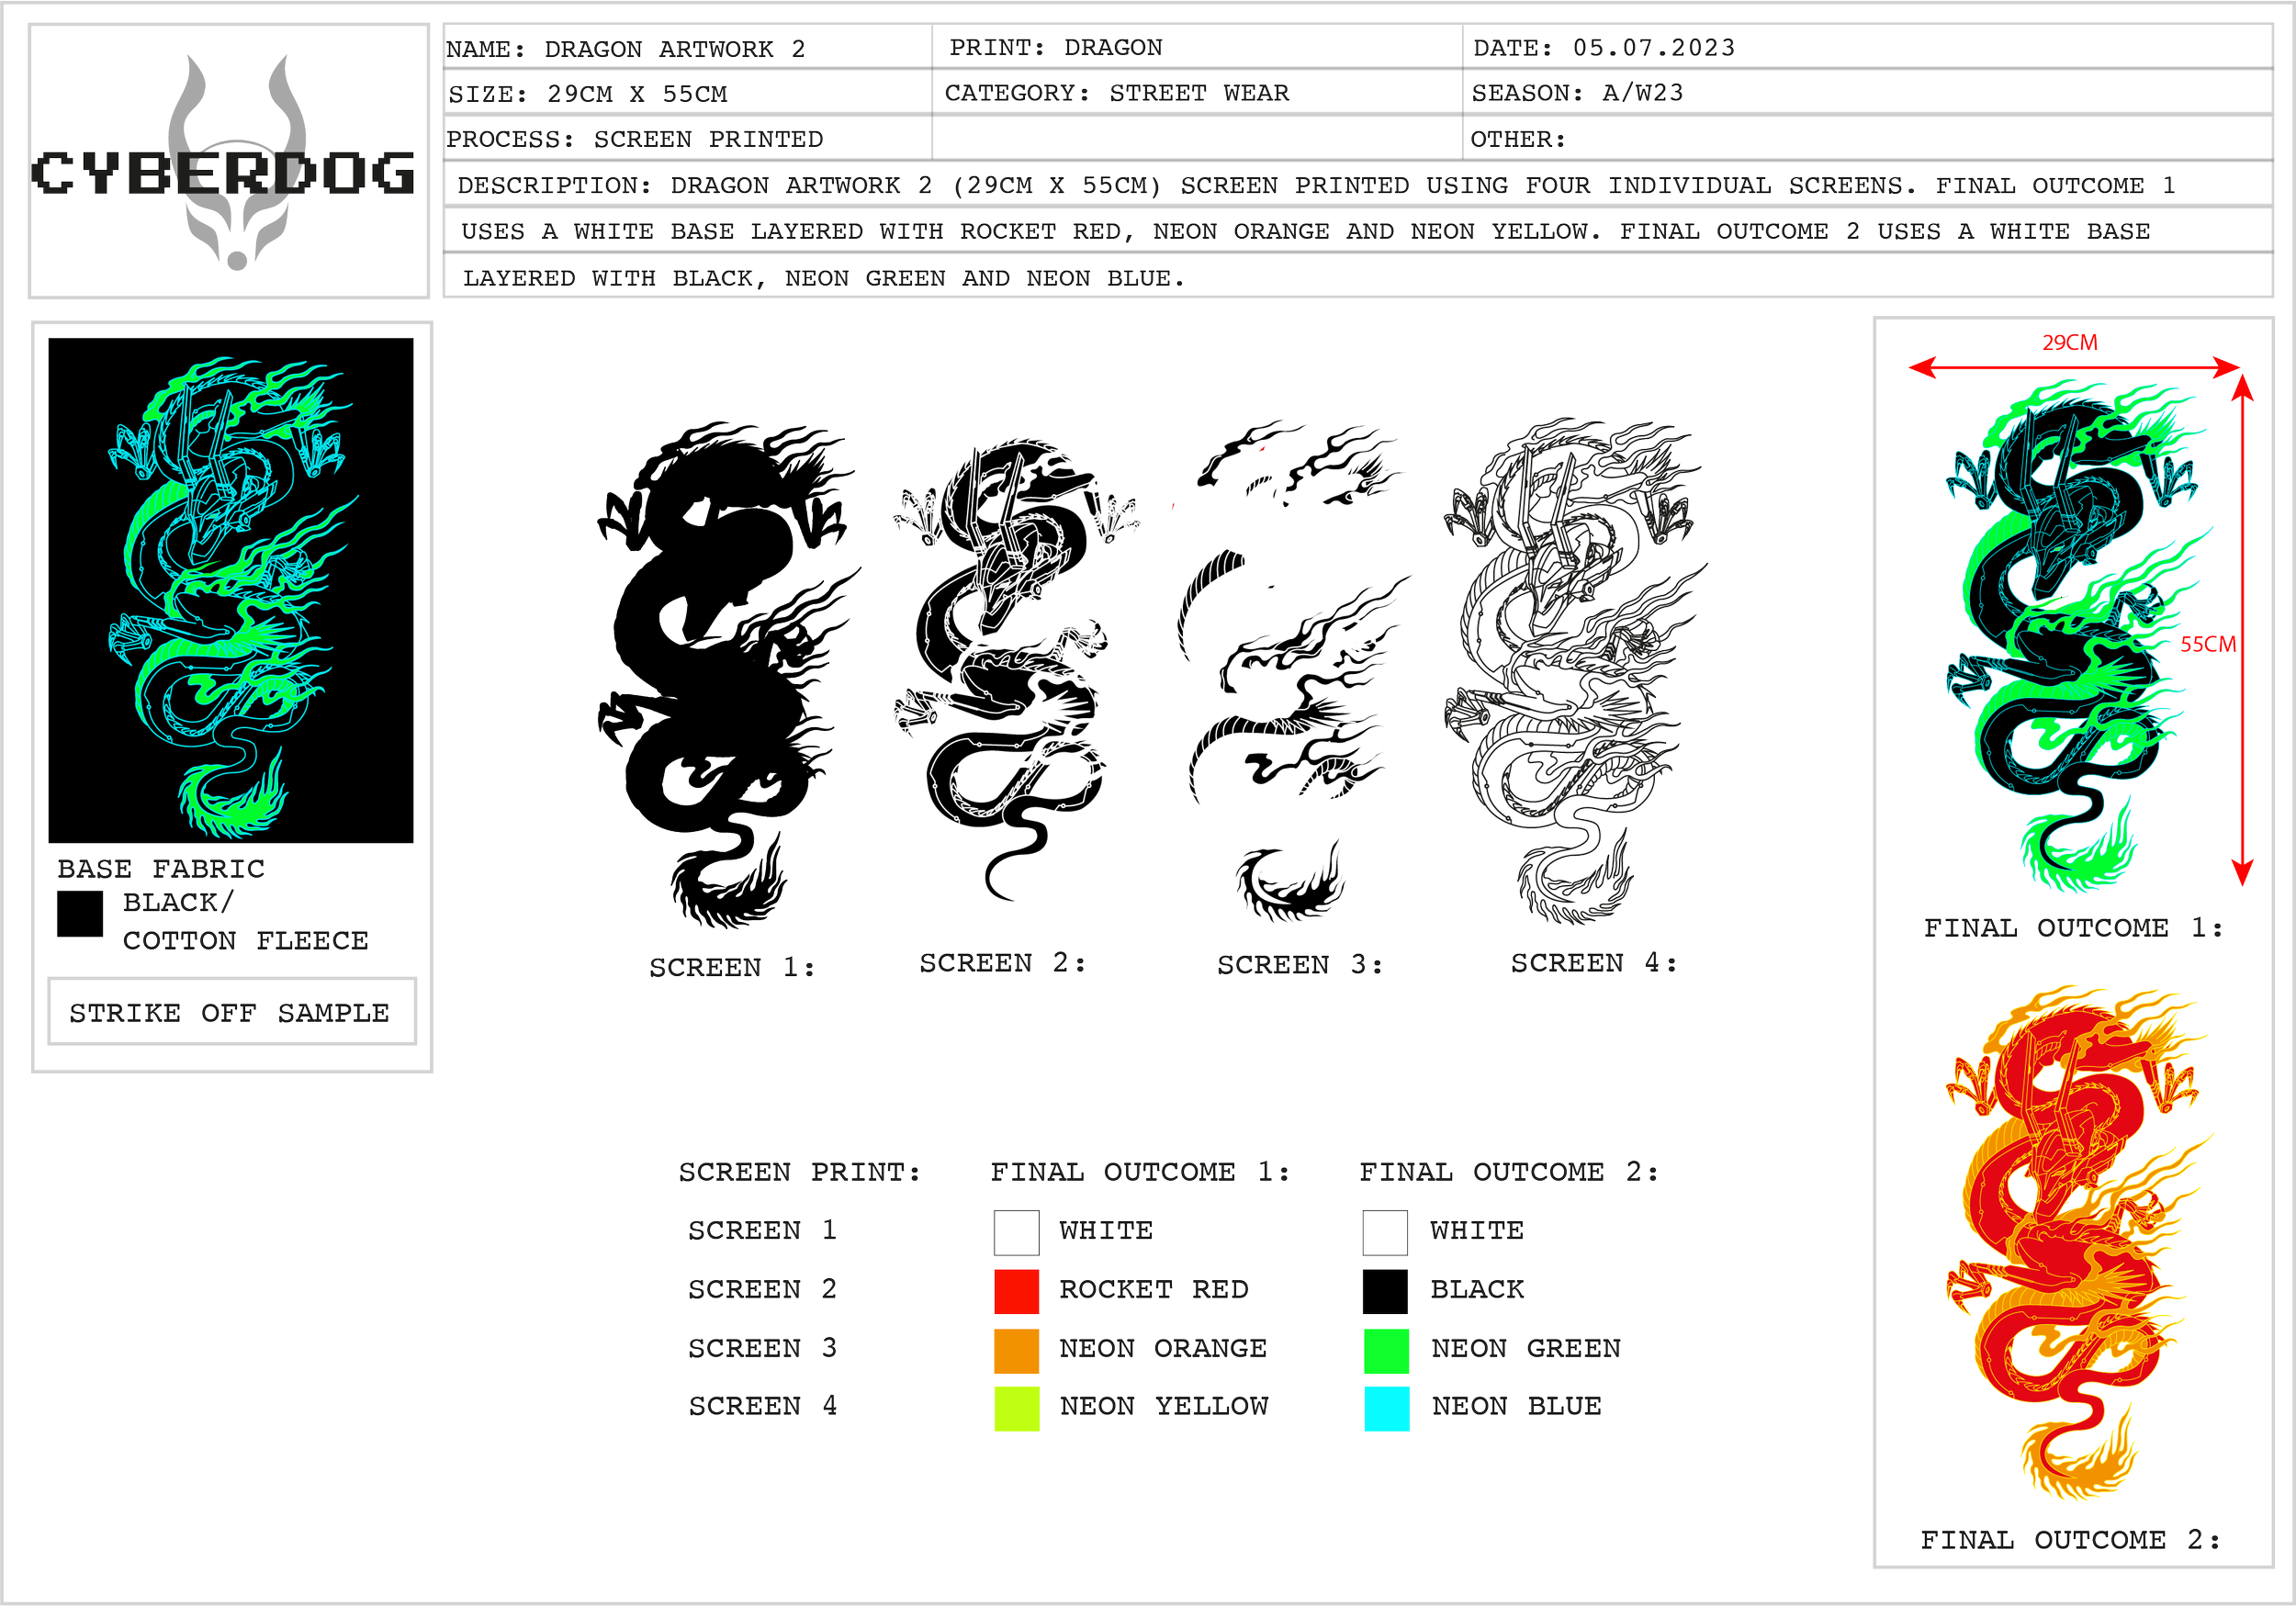This screenshot has width=2296, height=1606.
Task: Click the strike off sample dragon image
Action: click(231, 590)
